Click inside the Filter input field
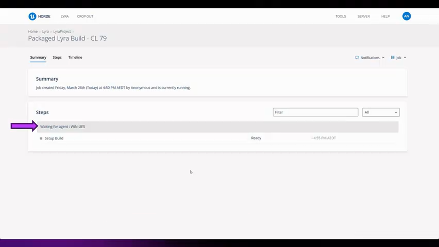 (x=315, y=112)
